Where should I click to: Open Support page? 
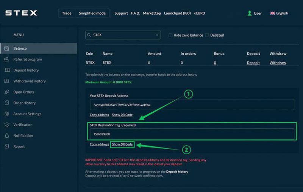tap(121, 13)
